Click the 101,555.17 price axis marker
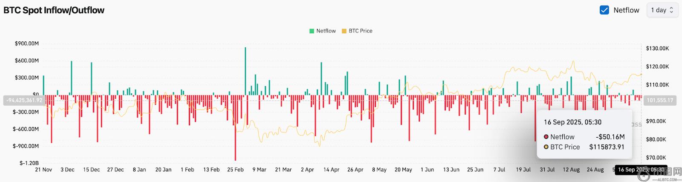 [660, 101]
